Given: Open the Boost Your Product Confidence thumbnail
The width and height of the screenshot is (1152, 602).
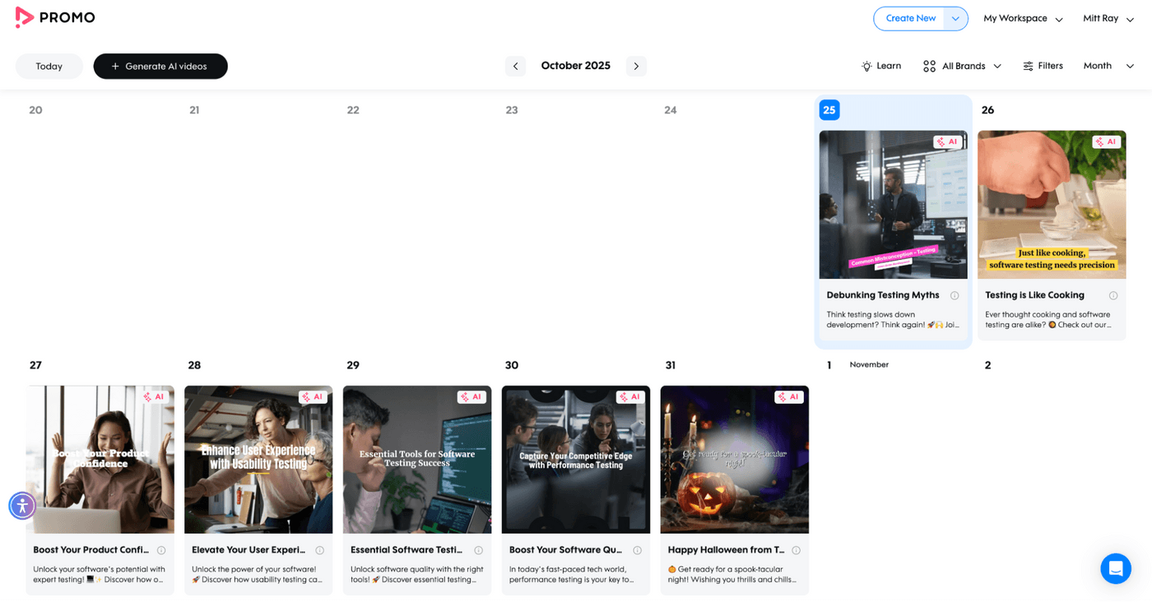Looking at the screenshot, I should coord(100,459).
